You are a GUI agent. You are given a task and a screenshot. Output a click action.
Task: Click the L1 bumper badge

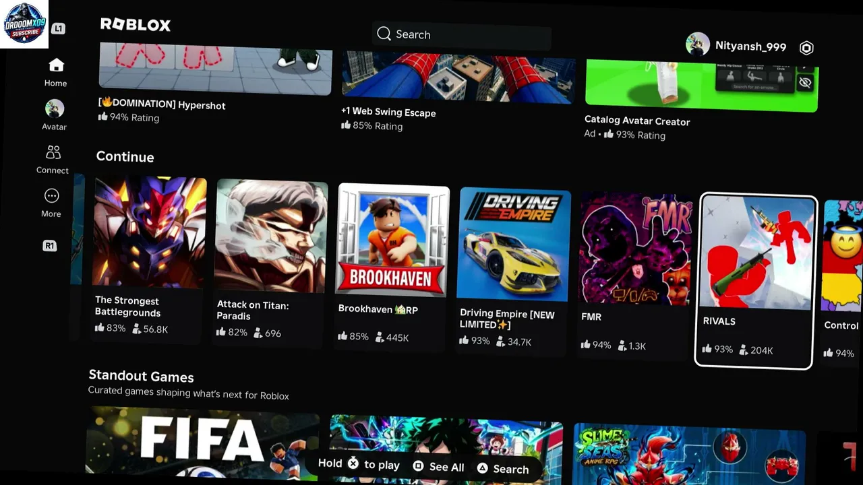tap(58, 28)
